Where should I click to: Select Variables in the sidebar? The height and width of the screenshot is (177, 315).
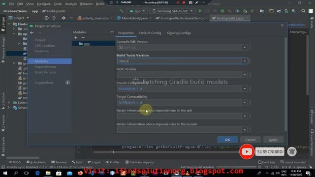click(x=41, y=51)
